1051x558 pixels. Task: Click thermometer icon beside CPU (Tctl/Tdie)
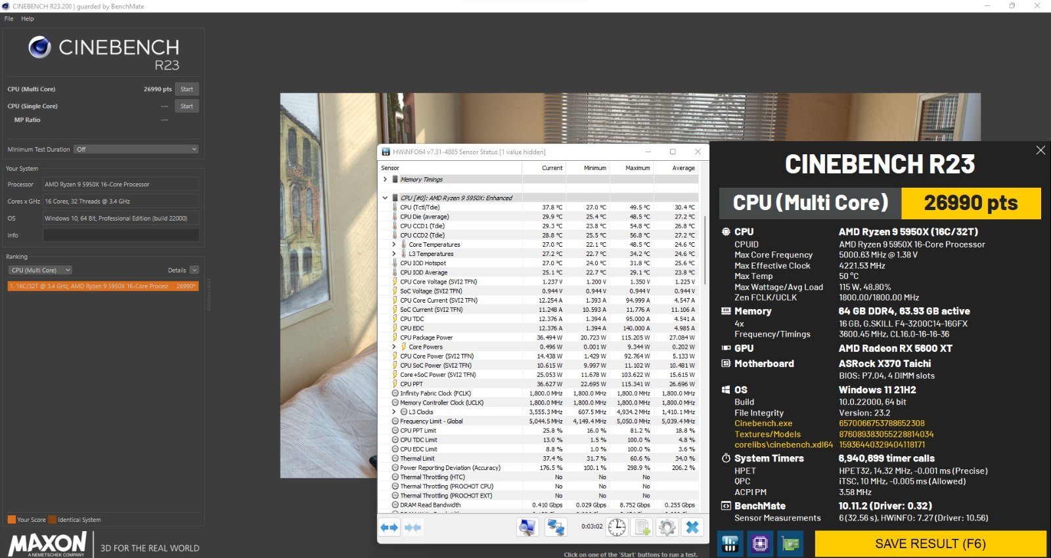395,207
